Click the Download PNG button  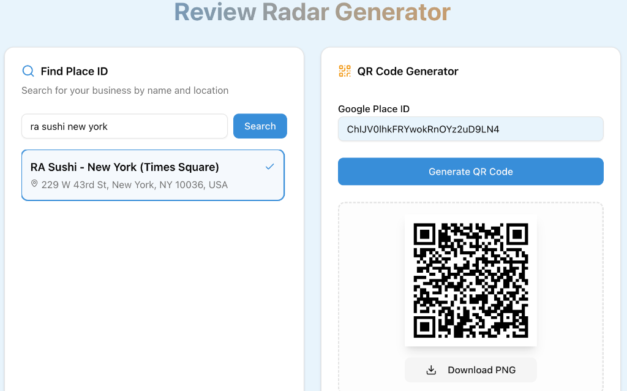[x=470, y=370]
